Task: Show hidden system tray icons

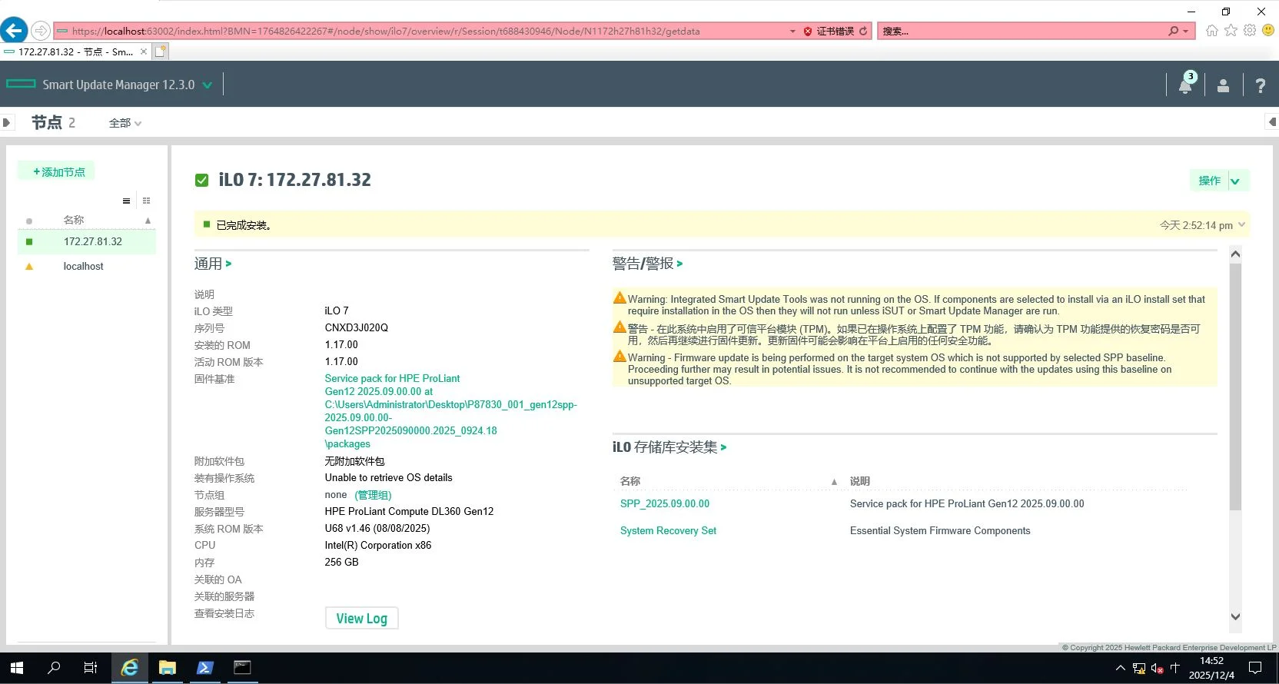Action: coord(1120,669)
